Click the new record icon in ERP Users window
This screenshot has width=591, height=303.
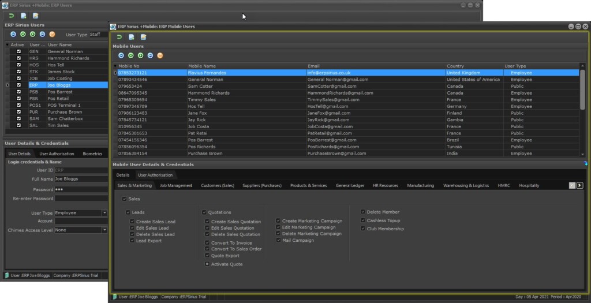pyautogui.click(x=23, y=16)
